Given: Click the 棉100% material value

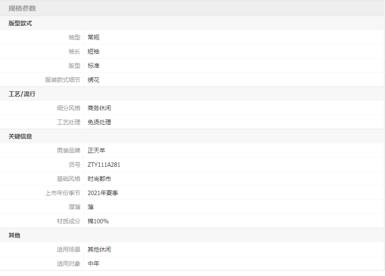Looking at the screenshot, I should coord(98,221).
